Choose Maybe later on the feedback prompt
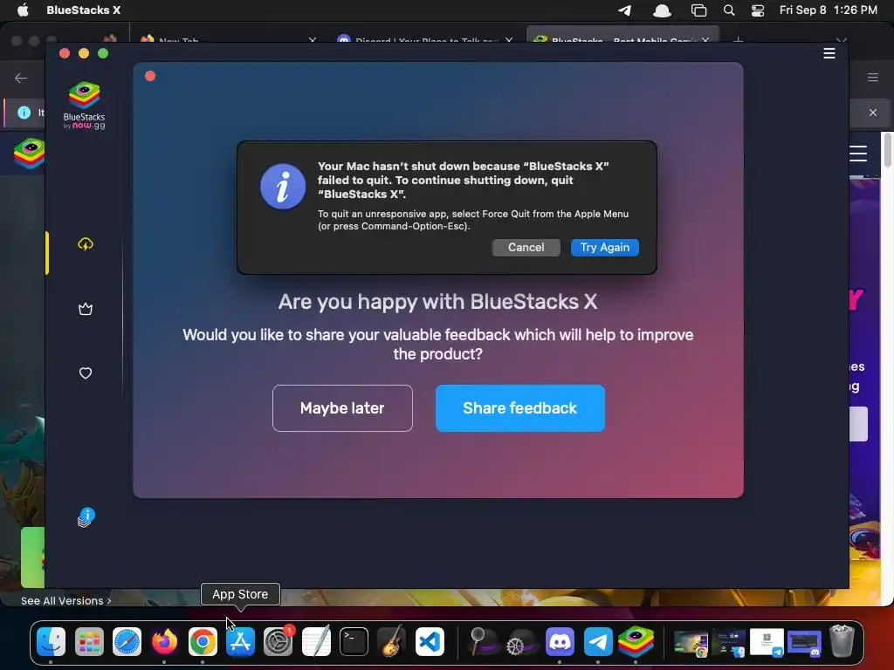 click(342, 408)
